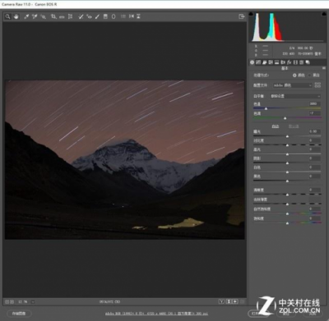Open the White Balance preset dropdown
The width and height of the screenshot is (329, 321).
pyautogui.click(x=295, y=96)
